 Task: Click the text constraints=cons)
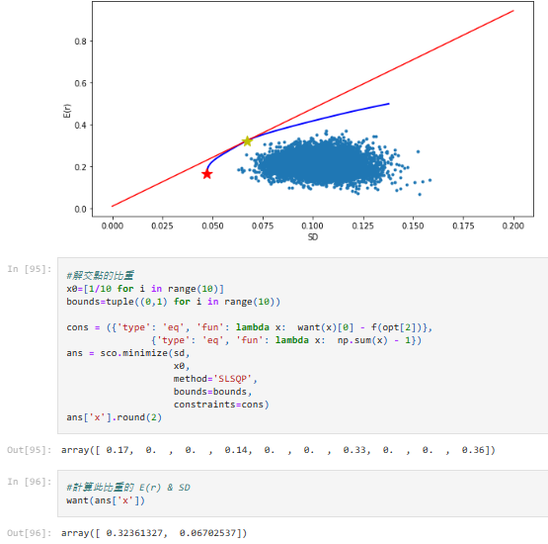[x=221, y=405]
